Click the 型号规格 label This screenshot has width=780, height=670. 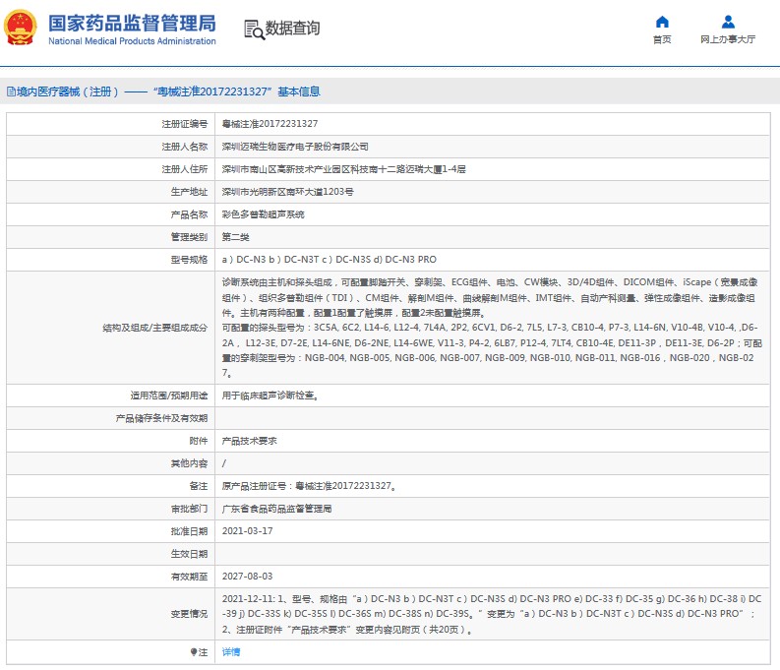[189, 260]
